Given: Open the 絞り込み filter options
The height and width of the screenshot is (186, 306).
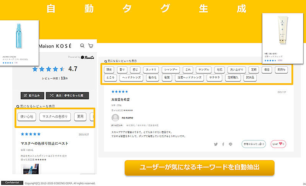Looking at the screenshot, I should 32,95.
